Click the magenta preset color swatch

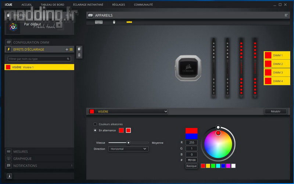click(x=228, y=166)
